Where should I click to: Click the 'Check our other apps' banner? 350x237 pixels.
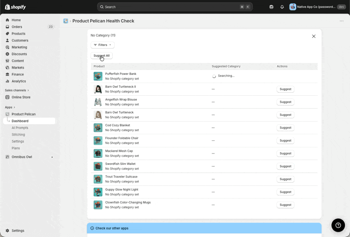pyautogui.click(x=204, y=228)
